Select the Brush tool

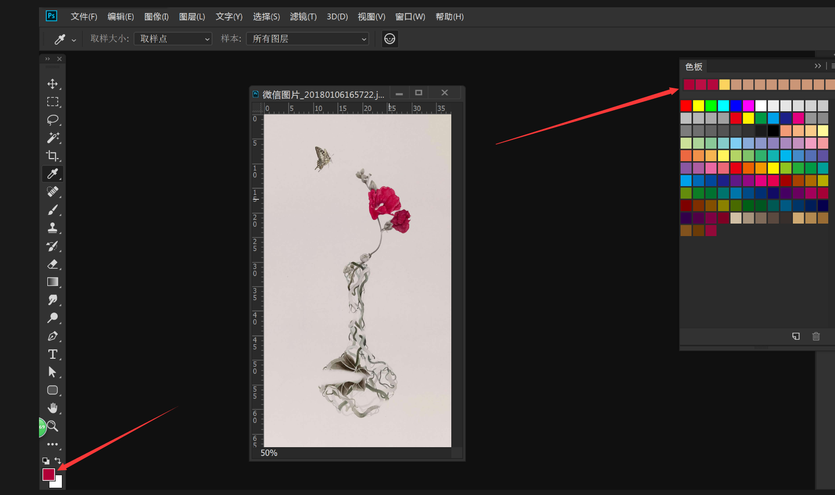[53, 210]
